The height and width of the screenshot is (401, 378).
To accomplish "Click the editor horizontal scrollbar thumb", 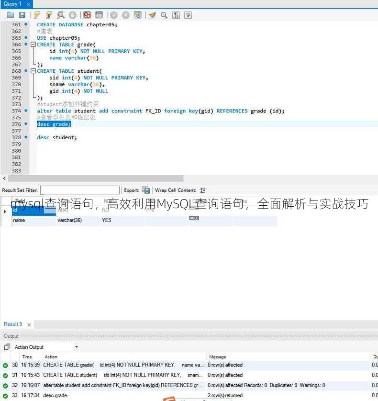I will click(96, 178).
